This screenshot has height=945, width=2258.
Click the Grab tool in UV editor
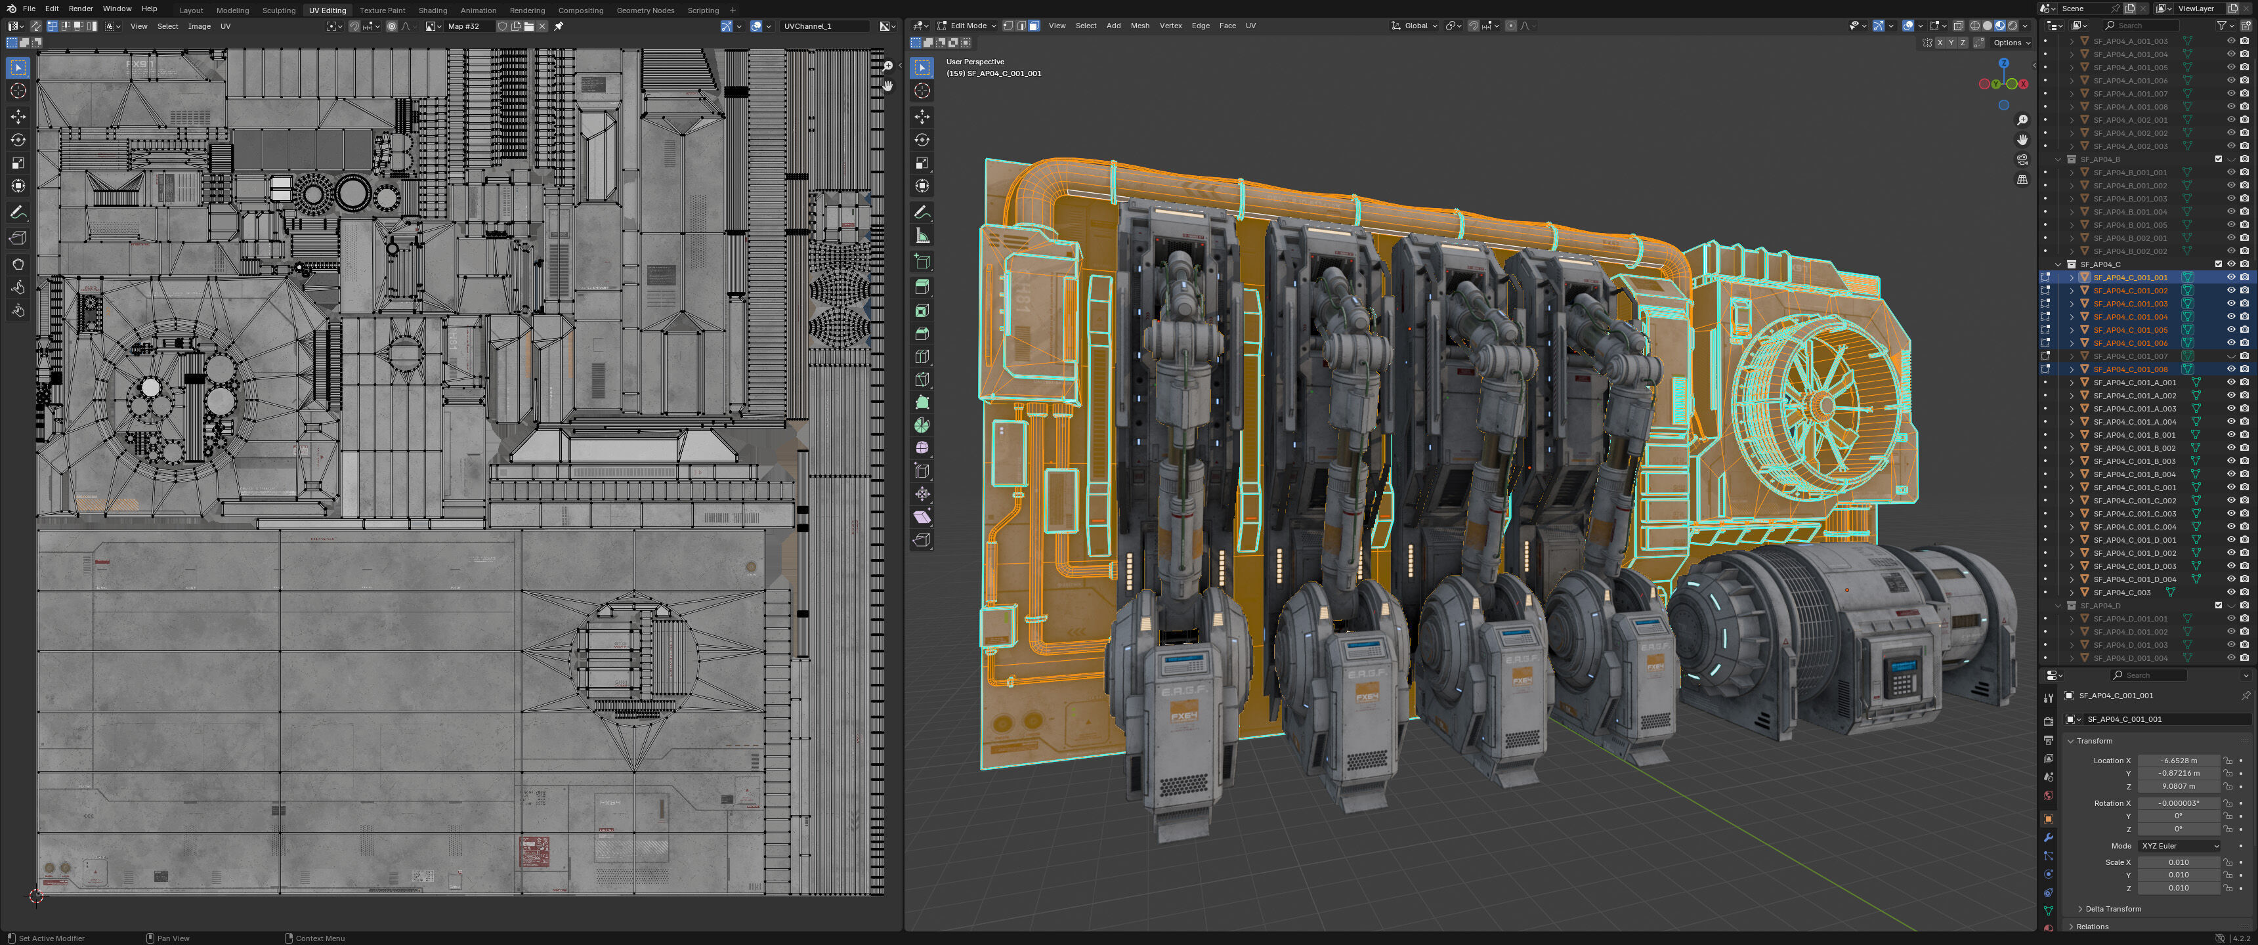(x=18, y=264)
